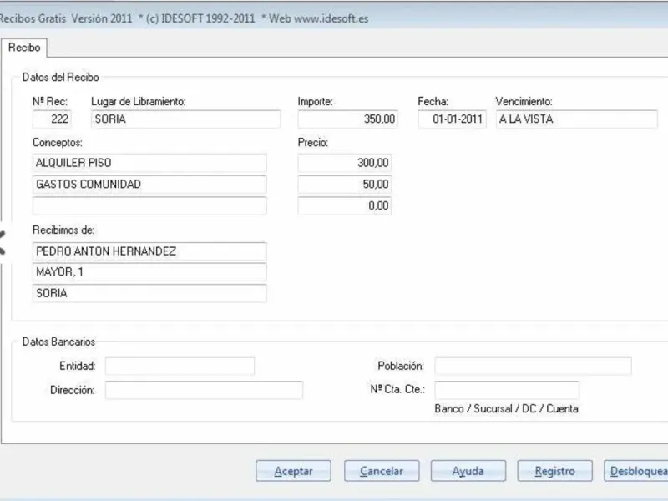
Task: Click the Nº Rec label
Action: pyautogui.click(x=50, y=101)
